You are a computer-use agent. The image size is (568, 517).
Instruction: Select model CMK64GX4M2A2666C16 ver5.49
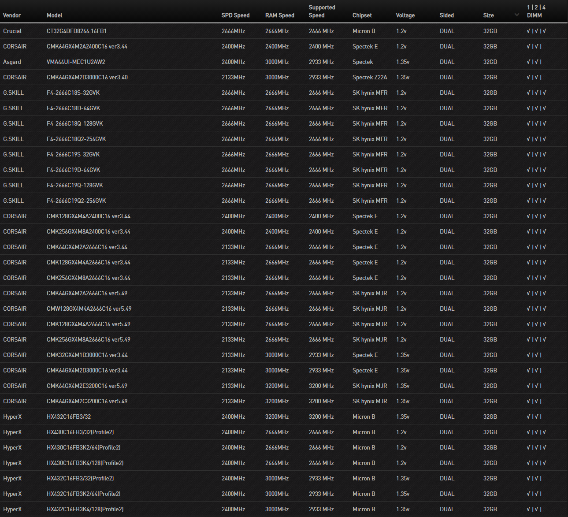click(x=87, y=294)
